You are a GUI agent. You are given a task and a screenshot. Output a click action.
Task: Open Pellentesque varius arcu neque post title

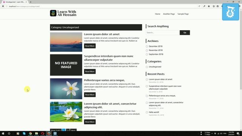tap(104, 80)
